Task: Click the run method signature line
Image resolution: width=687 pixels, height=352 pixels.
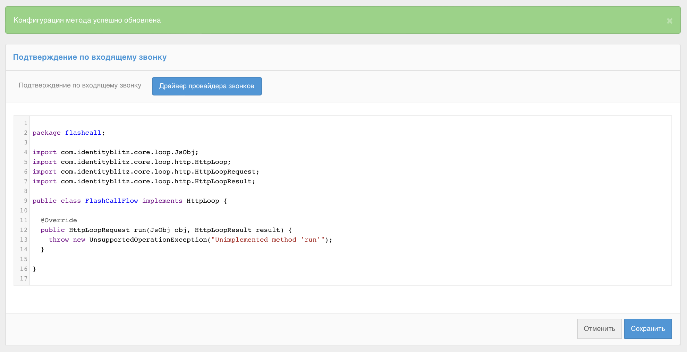Action: (166, 230)
